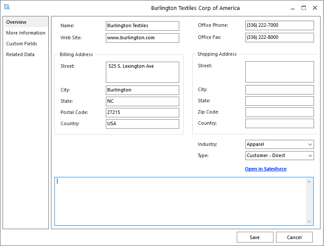Click the Billing Street text box
Viewport: 324px width, 246px height.
pos(142,72)
